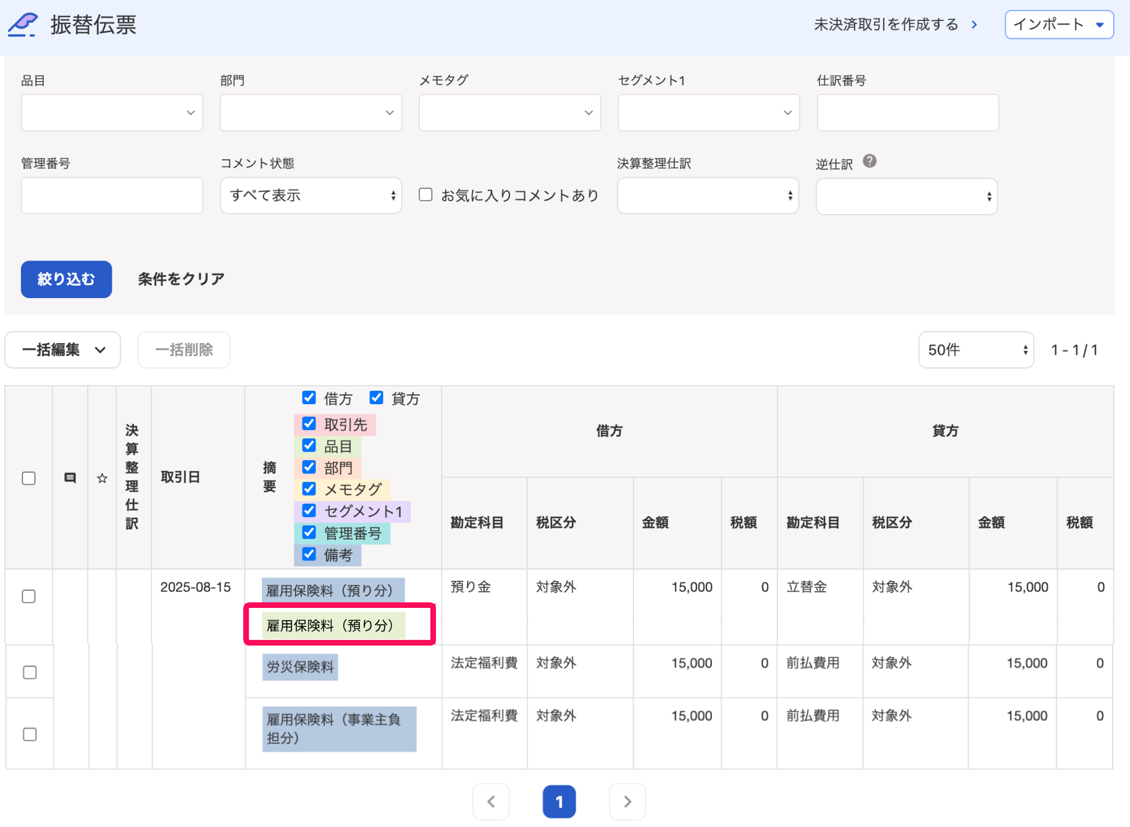Image resolution: width=1130 pixels, height=827 pixels.
Task: Open the インポート dropdown button
Action: click(x=1059, y=25)
